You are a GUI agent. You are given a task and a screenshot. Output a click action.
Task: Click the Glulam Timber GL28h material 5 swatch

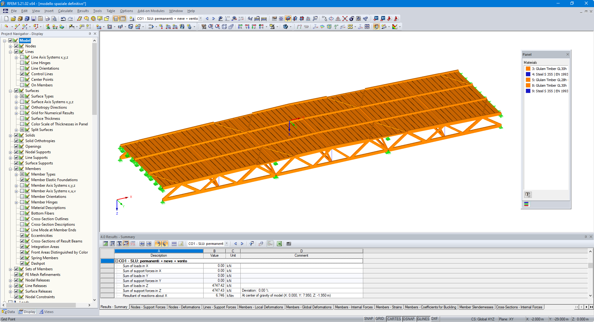(528, 80)
